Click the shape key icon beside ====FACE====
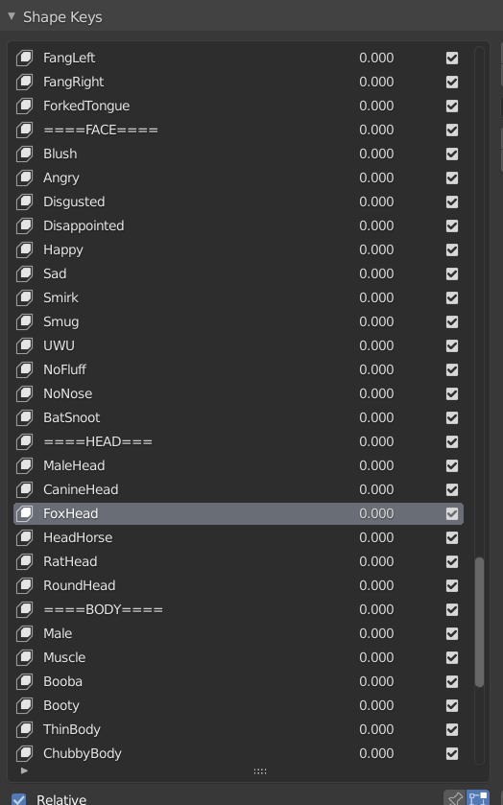 coord(24,130)
